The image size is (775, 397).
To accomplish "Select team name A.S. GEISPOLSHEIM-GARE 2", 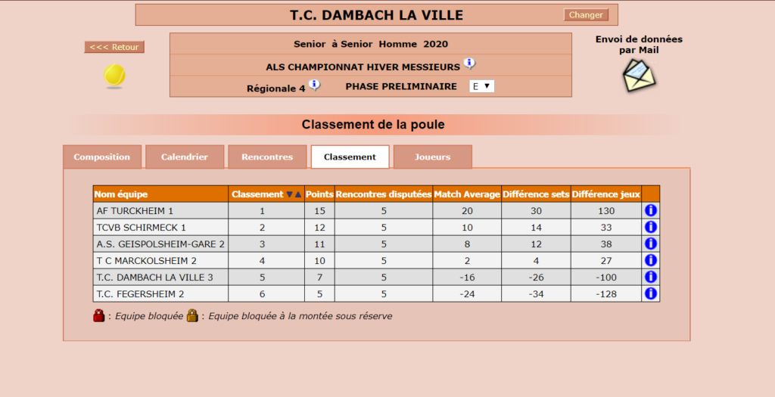I will click(160, 244).
